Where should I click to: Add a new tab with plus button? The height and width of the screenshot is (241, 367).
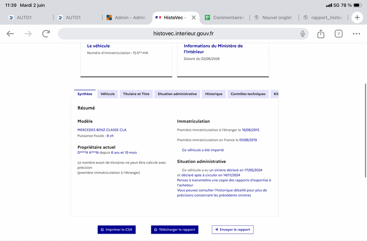pos(357,17)
